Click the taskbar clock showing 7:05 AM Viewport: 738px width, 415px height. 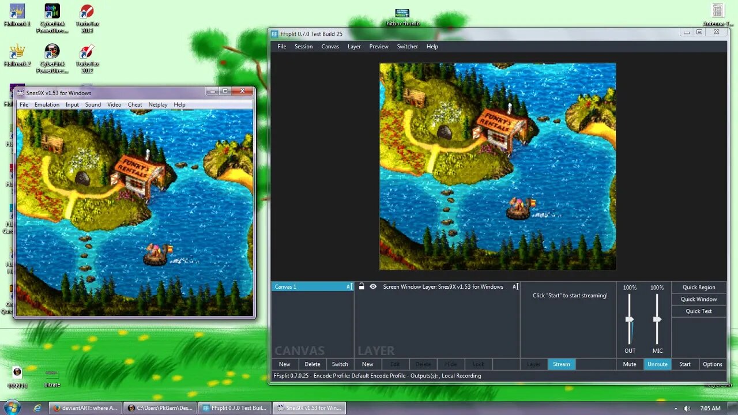click(710, 408)
